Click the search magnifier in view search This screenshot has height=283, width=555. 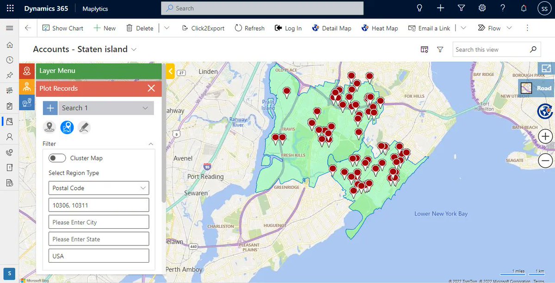pyautogui.click(x=533, y=50)
